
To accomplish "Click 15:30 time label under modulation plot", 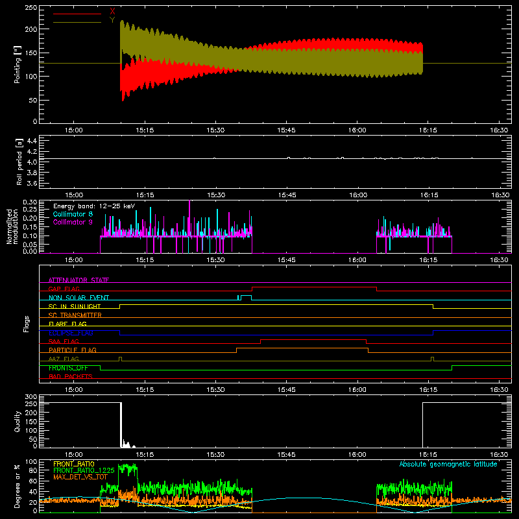I will coord(215,260).
